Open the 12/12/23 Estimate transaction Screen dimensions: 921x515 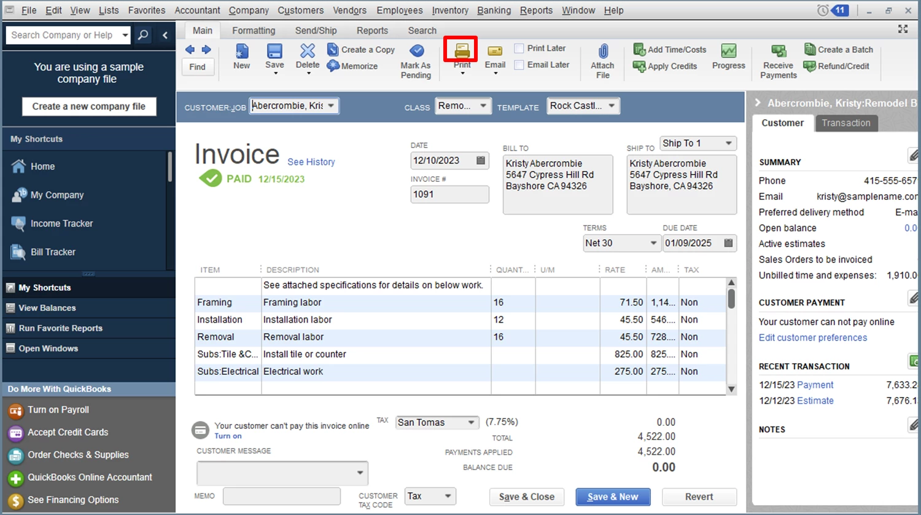[815, 401]
